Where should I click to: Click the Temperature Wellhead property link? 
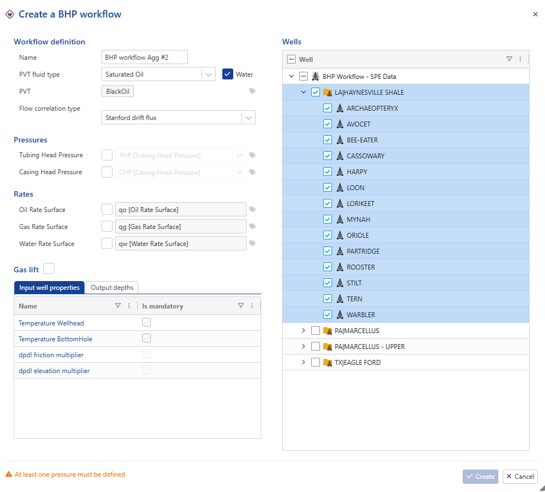point(51,323)
